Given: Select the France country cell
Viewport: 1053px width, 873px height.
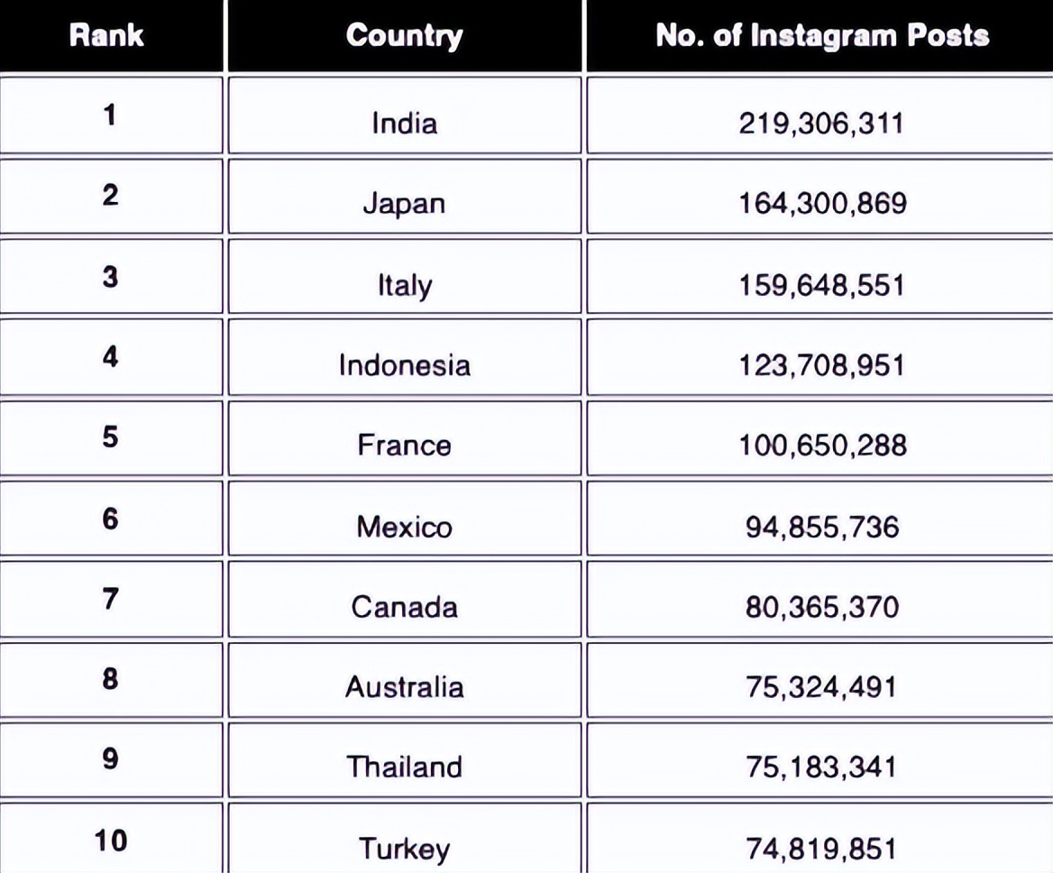Looking at the screenshot, I should [404, 437].
